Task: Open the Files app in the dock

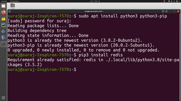Action: coord(3,6)
